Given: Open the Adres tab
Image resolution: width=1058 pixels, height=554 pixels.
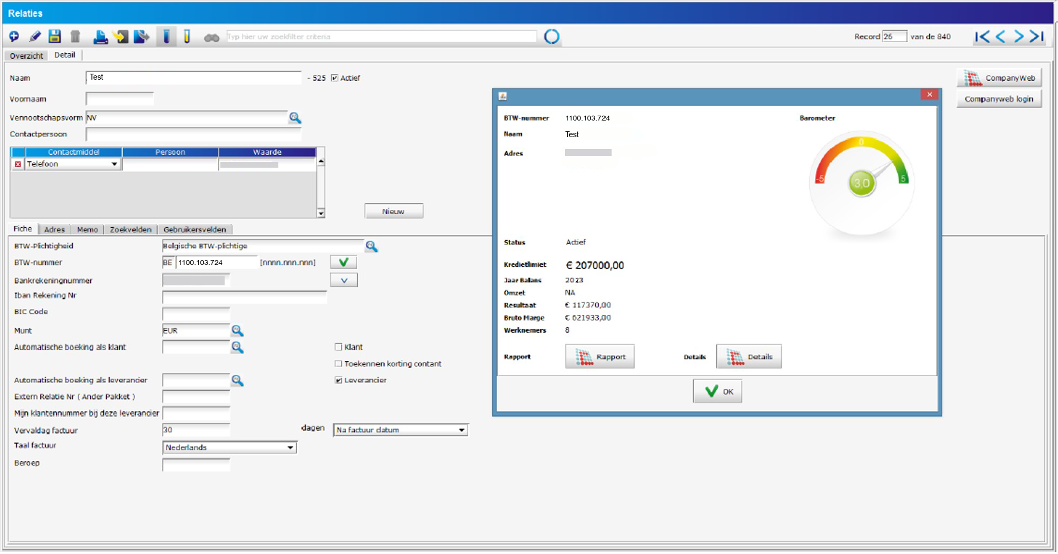Looking at the screenshot, I should pyautogui.click(x=54, y=229).
